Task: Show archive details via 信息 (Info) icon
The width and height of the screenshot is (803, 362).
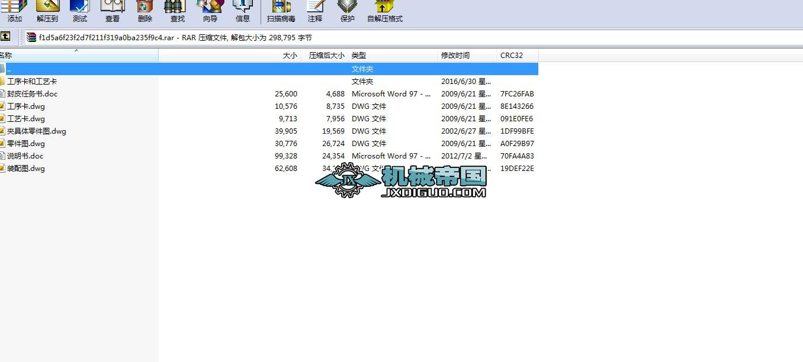Action: coord(242,11)
